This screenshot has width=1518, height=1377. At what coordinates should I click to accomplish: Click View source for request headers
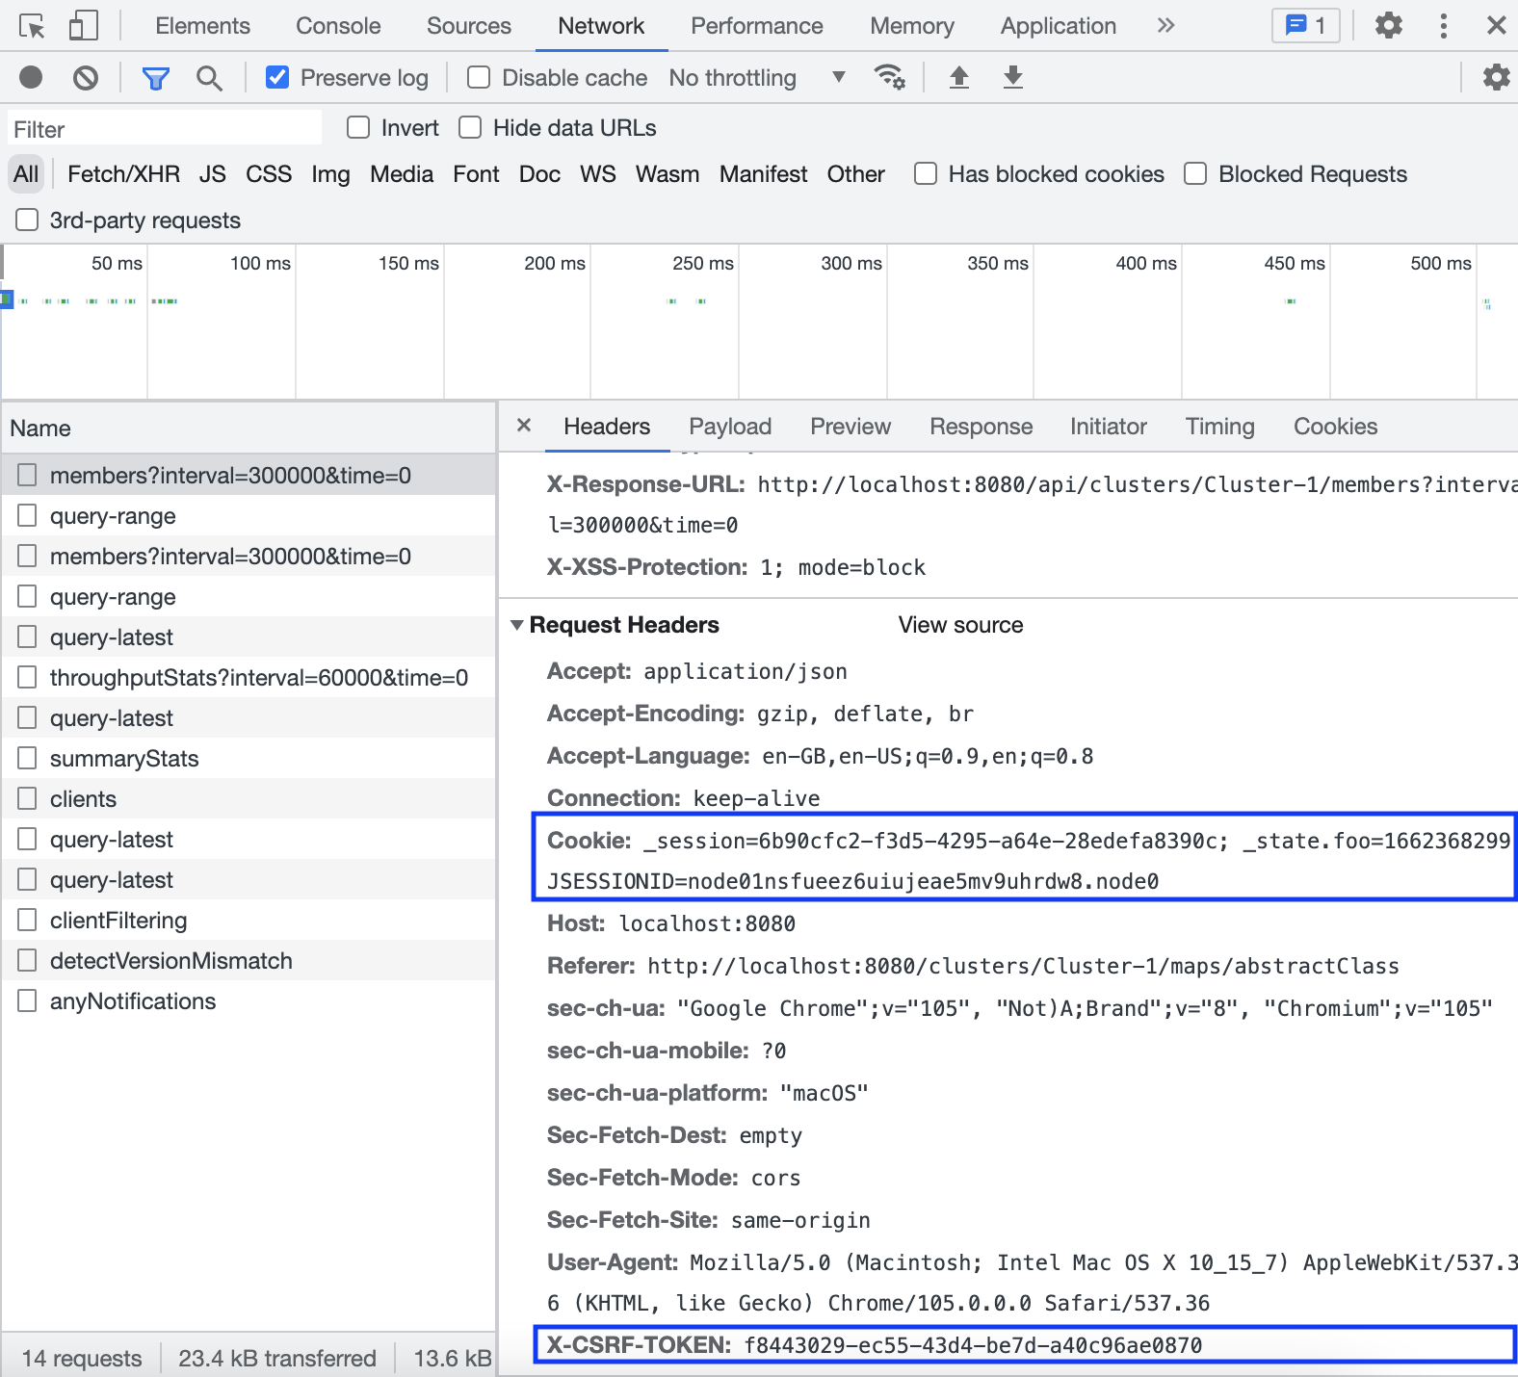[960, 625]
